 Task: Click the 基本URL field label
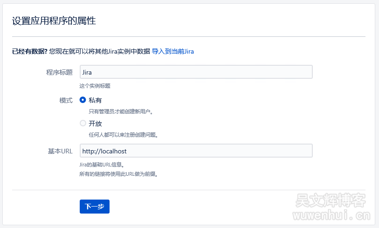pyautogui.click(x=60, y=151)
